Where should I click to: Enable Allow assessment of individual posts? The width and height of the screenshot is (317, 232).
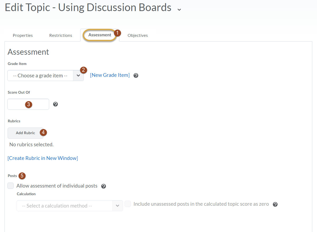(x=11, y=186)
